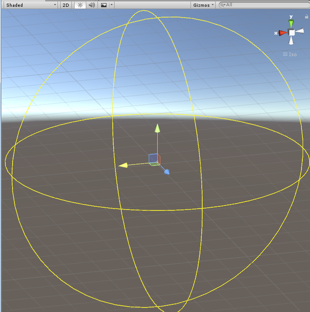Image resolution: width=310 pixels, height=312 pixels.
Task: Click the bottom white cone of orientation gizmo
Action: point(291,40)
